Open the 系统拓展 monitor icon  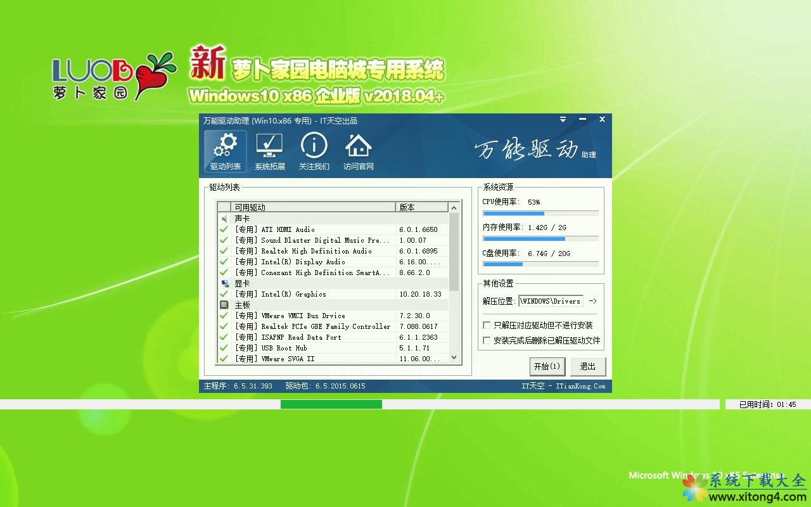(270, 151)
